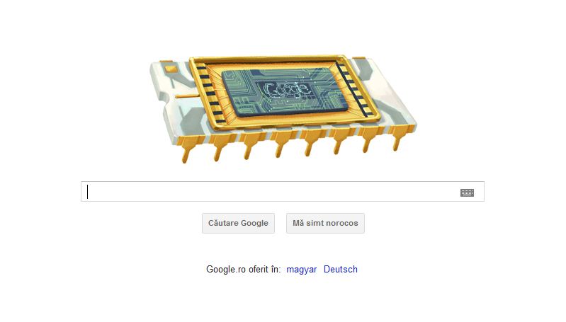Click the gold trace line left of the frame

(186, 96)
